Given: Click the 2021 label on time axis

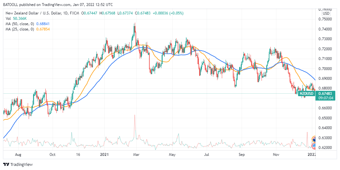Looking at the screenshot, I should tap(104, 155).
